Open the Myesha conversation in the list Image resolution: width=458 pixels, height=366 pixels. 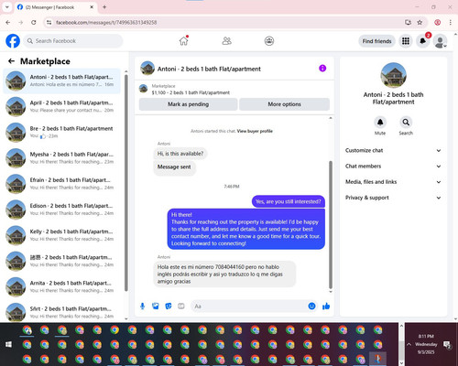(61, 158)
